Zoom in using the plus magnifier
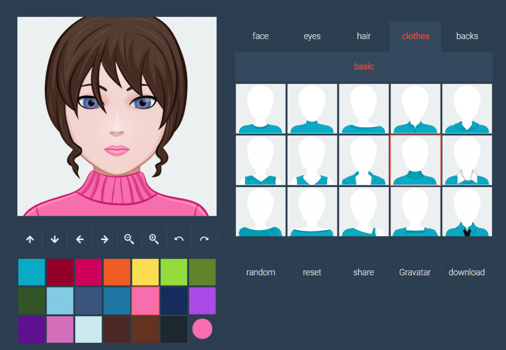This screenshot has height=350, width=506. 154,239
